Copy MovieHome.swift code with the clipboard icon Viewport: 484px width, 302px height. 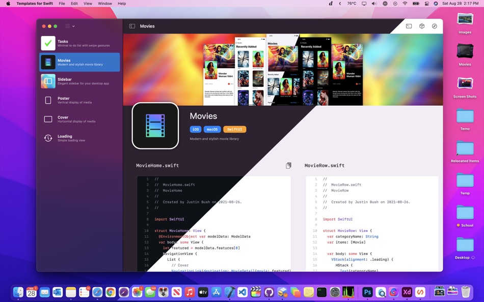pyautogui.click(x=288, y=165)
